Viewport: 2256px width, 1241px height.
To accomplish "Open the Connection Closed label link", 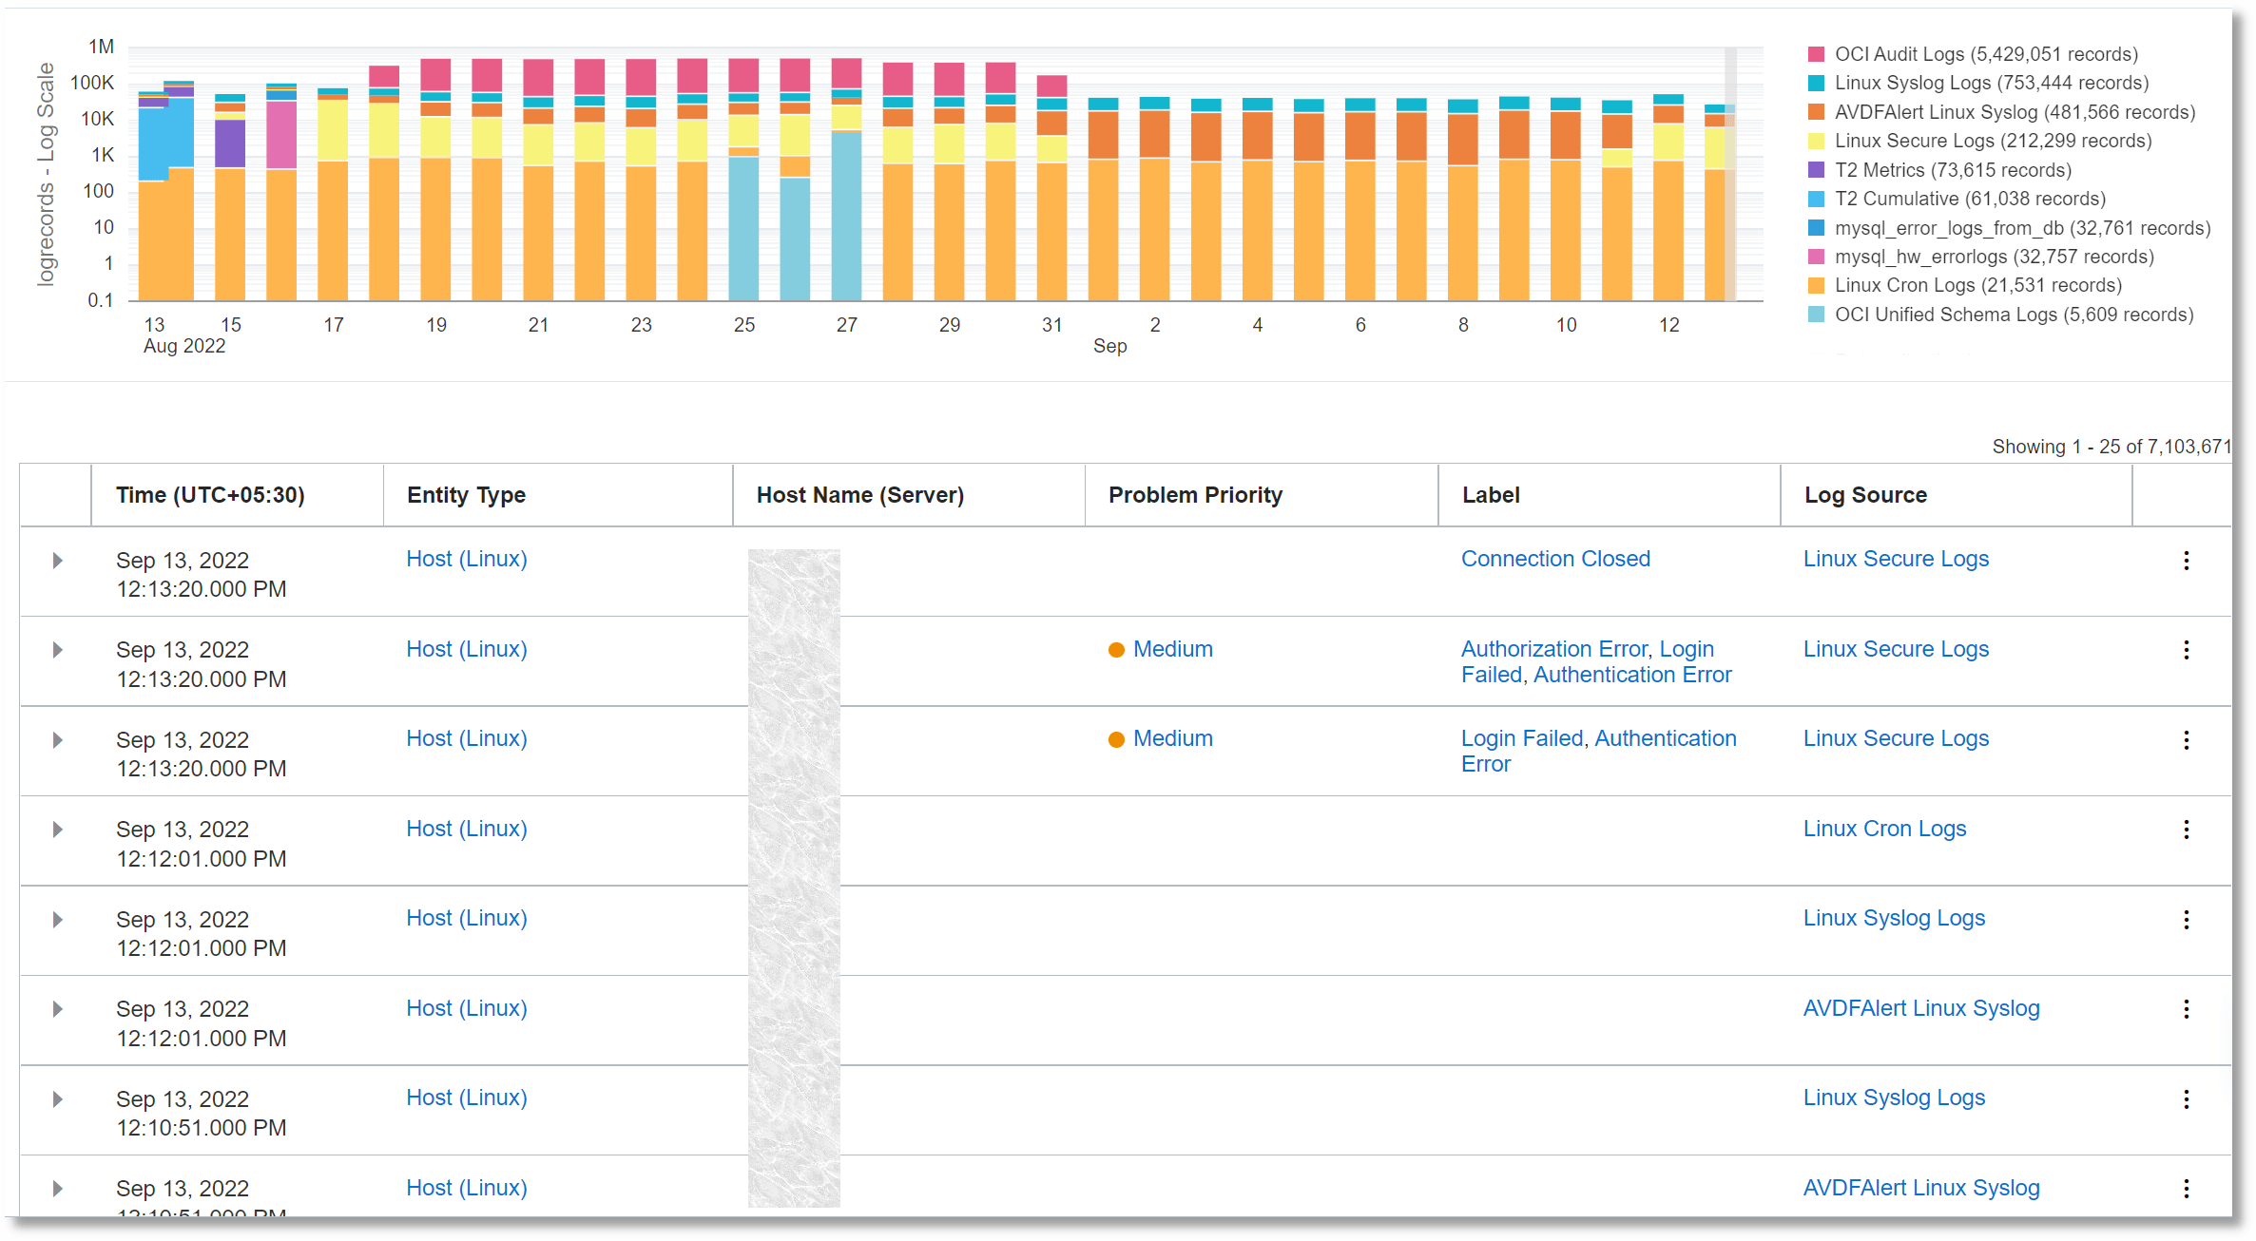I will tap(1555, 558).
